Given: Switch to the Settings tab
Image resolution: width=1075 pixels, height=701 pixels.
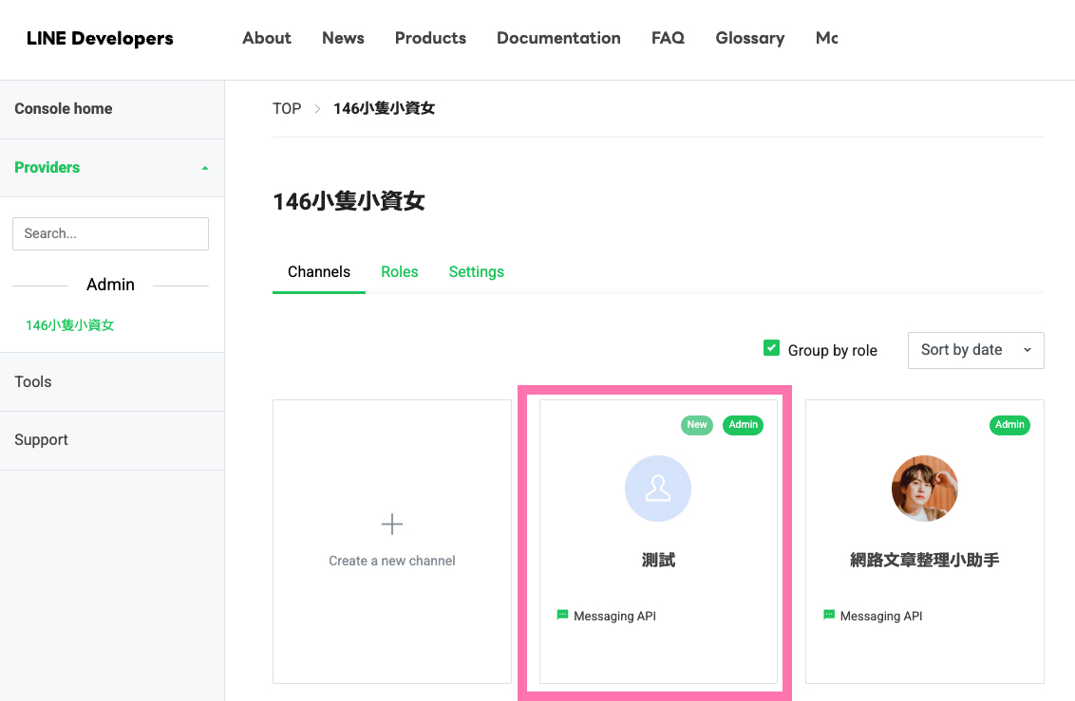Looking at the screenshot, I should [476, 272].
